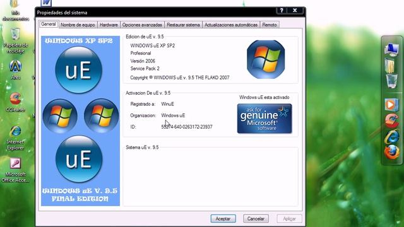Click the WINDOWS uE XP SP2 text

pyautogui.click(x=153, y=45)
